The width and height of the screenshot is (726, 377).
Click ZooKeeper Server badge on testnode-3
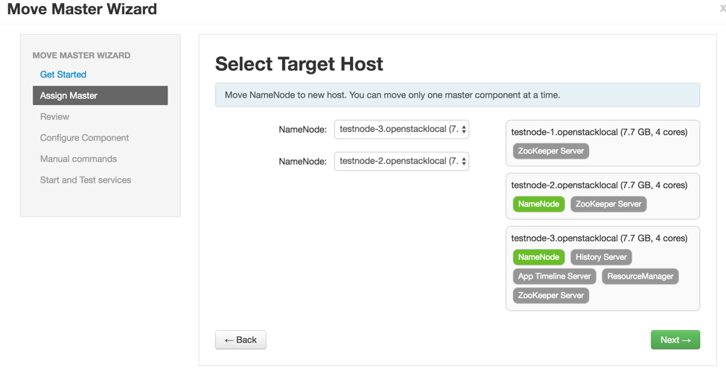550,296
